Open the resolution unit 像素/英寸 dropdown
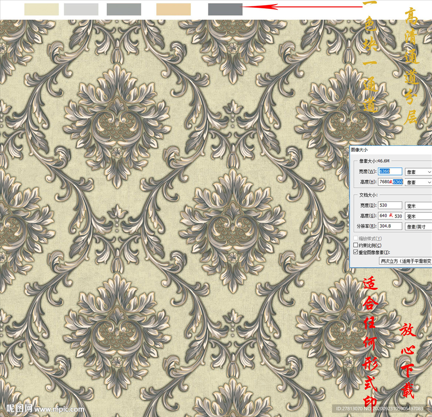 [418, 227]
